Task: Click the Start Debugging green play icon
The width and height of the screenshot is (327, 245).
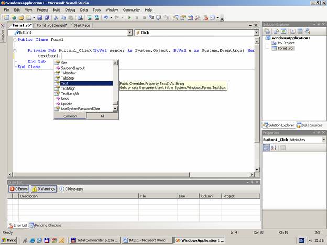Action: pyautogui.click(x=129, y=18)
